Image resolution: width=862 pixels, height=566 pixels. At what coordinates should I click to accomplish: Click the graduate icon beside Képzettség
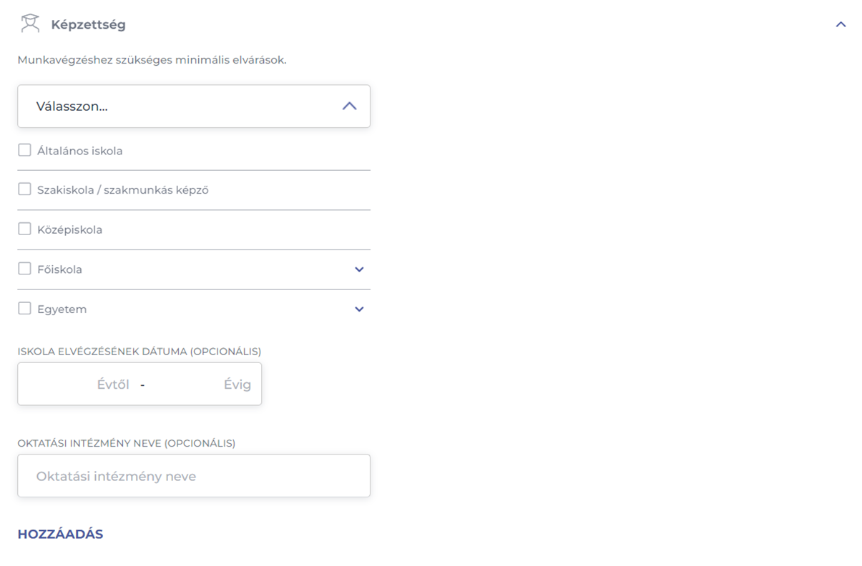tap(30, 24)
